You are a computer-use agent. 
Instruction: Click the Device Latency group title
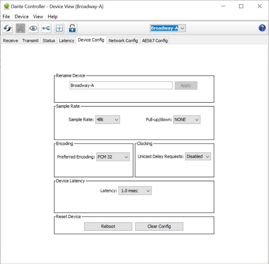pos(70,181)
